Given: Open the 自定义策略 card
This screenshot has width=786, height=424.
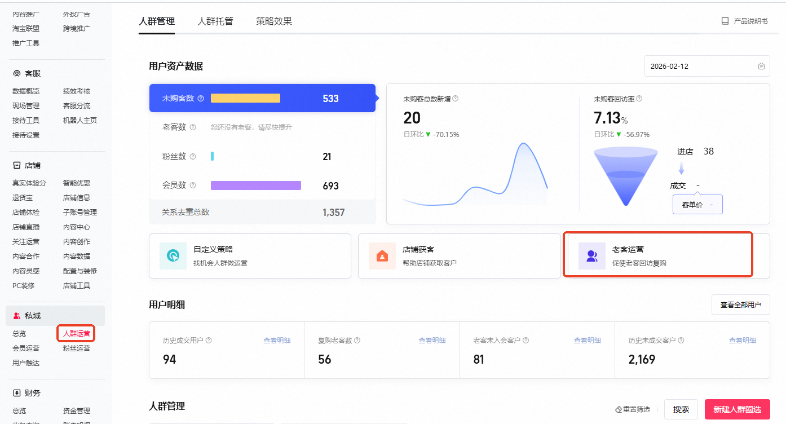Looking at the screenshot, I should click(250, 256).
